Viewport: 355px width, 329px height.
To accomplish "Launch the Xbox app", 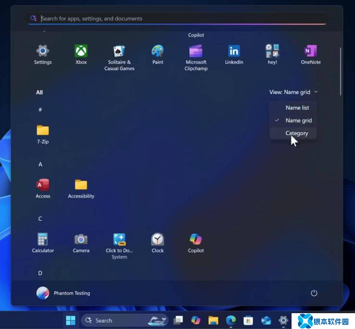I will [x=81, y=55].
